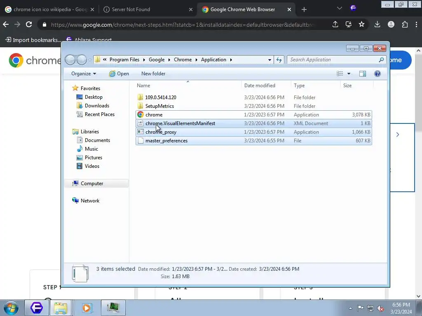
Task: Sort by Date modified column header
Action: click(x=266, y=86)
